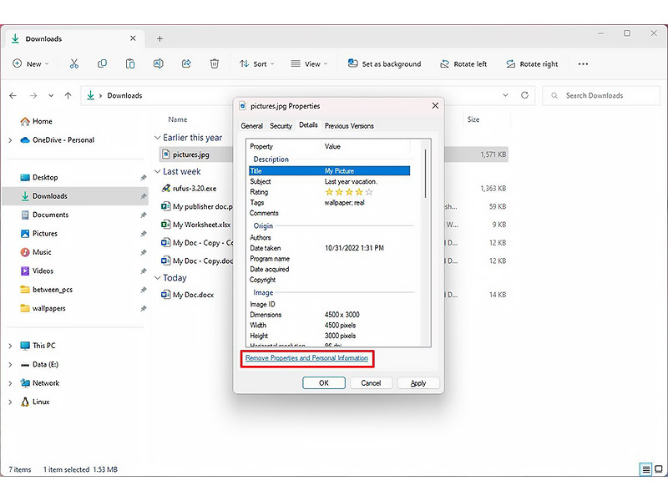668x501 pixels.
Task: Click Set as background
Action: pos(384,64)
